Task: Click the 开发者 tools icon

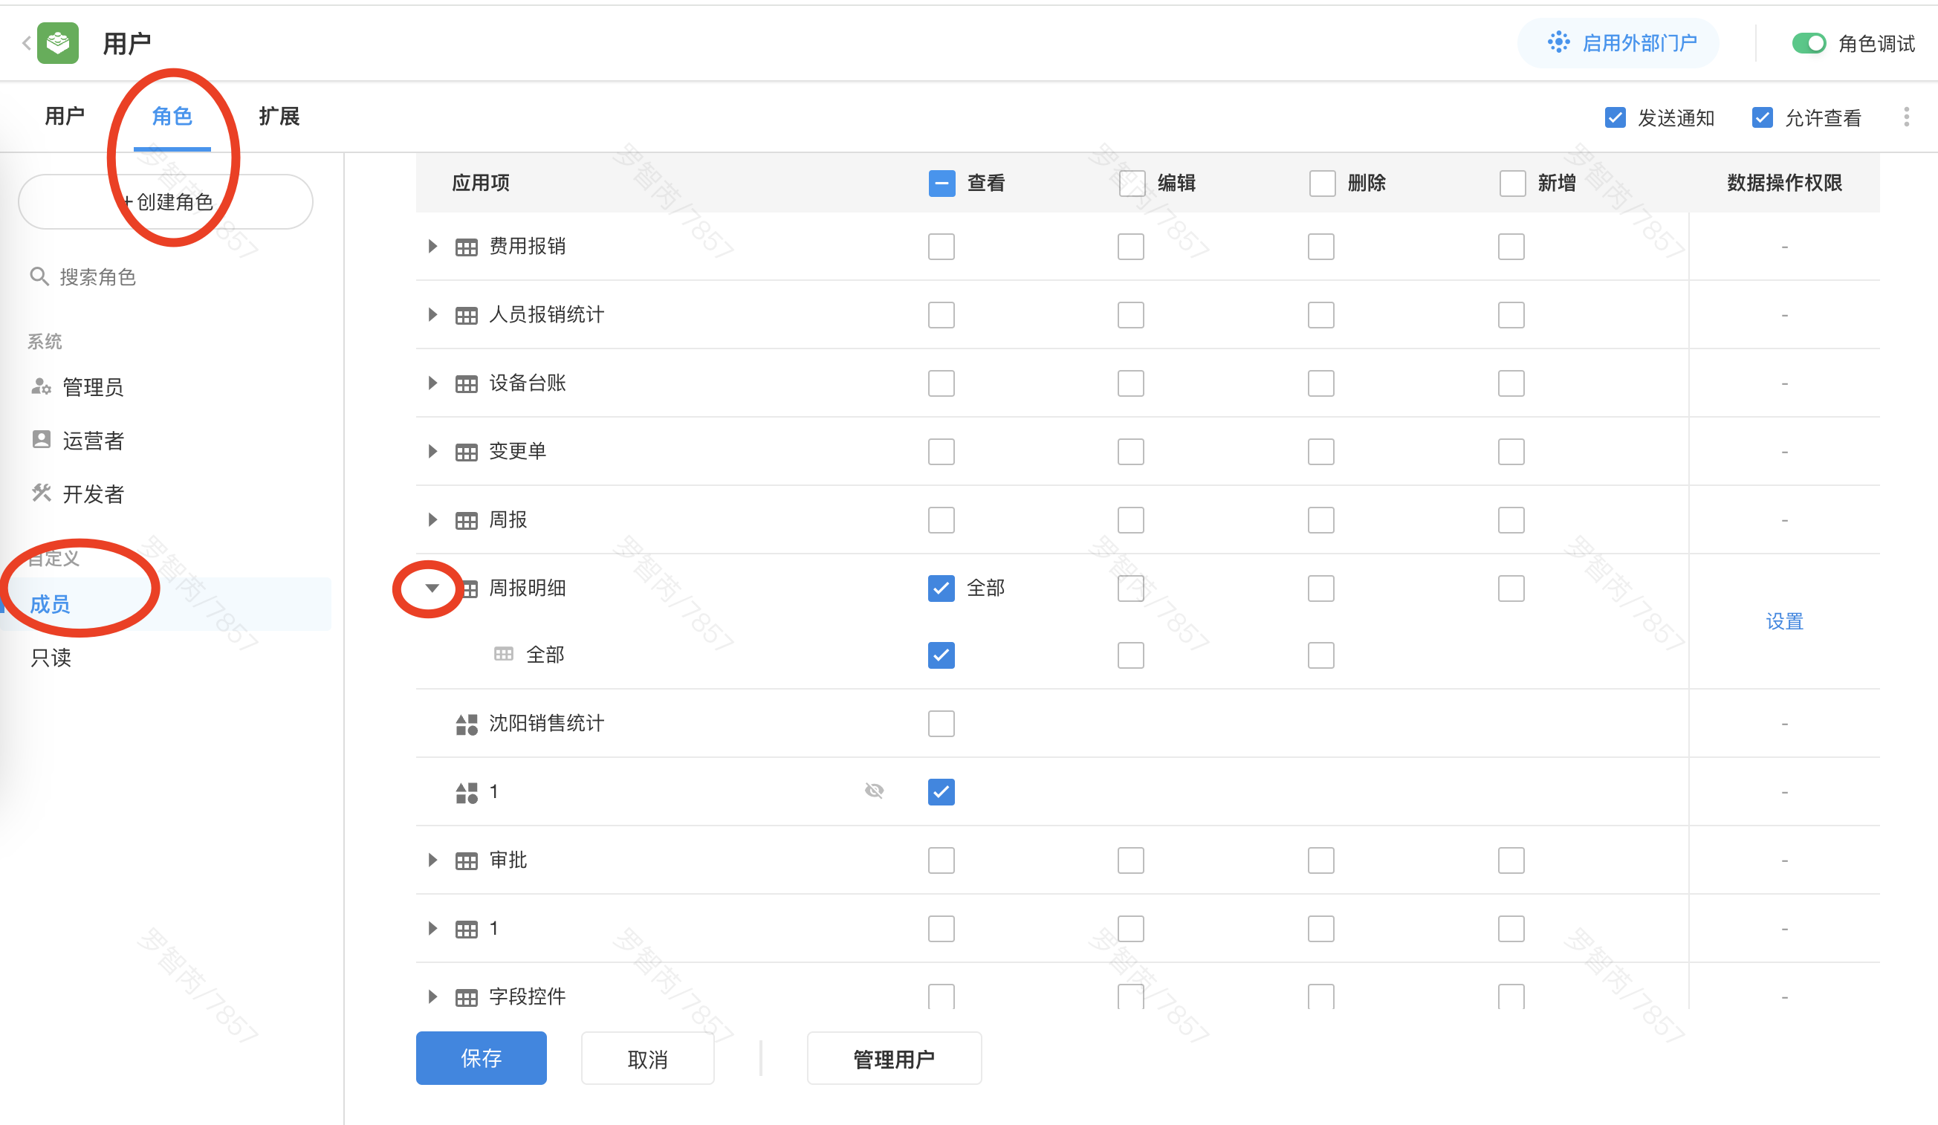Action: (41, 493)
